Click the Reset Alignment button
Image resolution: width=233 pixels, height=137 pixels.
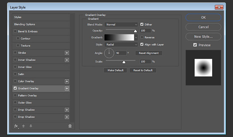pyautogui.click(x=149, y=53)
